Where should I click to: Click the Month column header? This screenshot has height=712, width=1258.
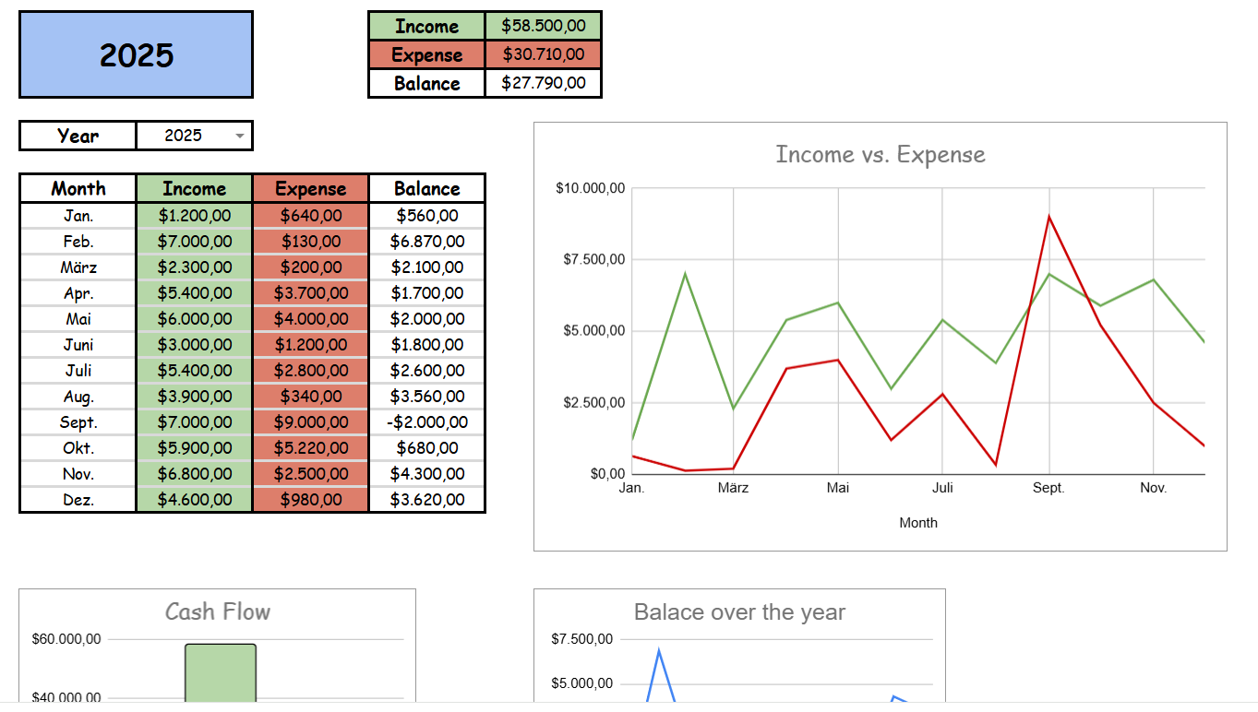(78, 188)
